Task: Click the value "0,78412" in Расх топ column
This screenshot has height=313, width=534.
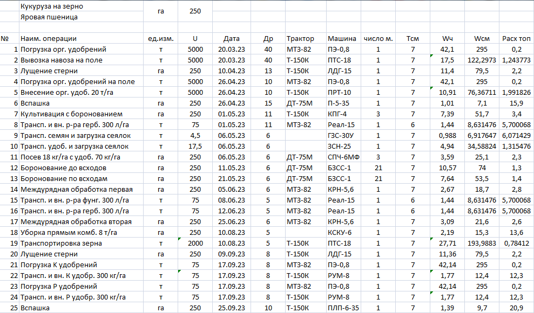Action: point(517,244)
